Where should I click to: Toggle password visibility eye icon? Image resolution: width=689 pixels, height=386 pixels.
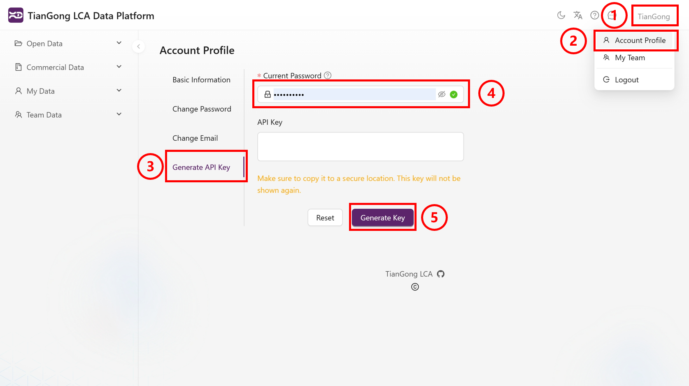442,94
